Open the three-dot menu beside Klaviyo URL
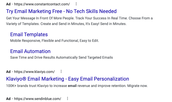The width and height of the screenshot is (172, 102). [x=61, y=72]
